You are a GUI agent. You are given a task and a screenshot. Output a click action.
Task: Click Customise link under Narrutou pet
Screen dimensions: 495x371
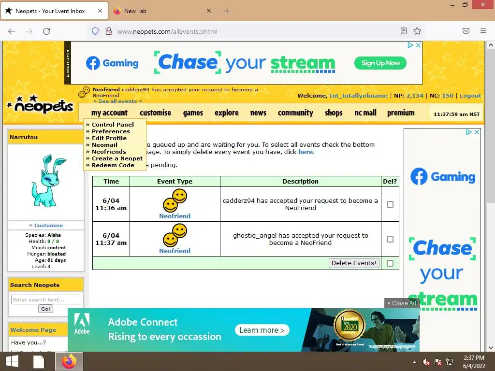[x=48, y=225]
